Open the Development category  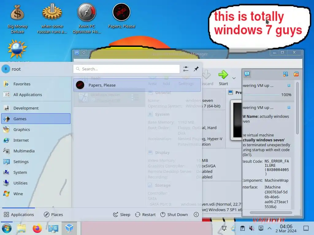36,108
